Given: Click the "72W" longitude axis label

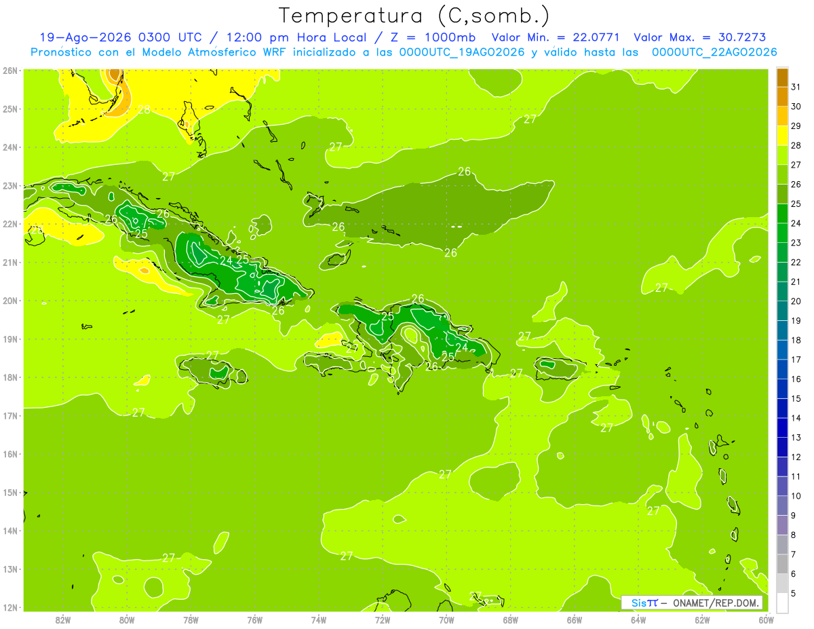Looking at the screenshot, I should tap(383, 619).
